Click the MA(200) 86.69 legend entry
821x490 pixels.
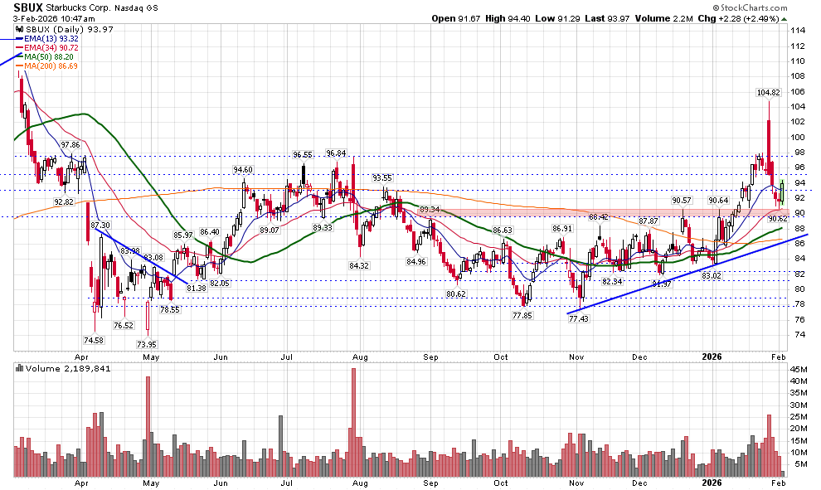53,67
